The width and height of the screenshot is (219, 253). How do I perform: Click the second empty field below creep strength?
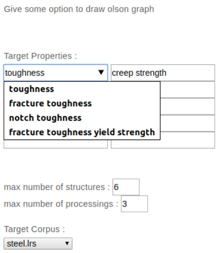click(187, 106)
